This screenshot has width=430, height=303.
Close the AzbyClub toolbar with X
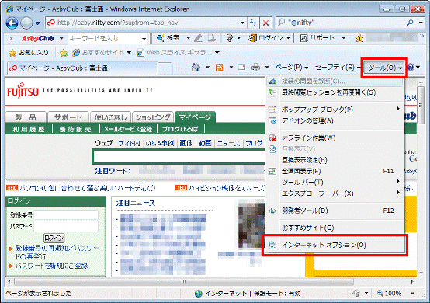pos(11,38)
